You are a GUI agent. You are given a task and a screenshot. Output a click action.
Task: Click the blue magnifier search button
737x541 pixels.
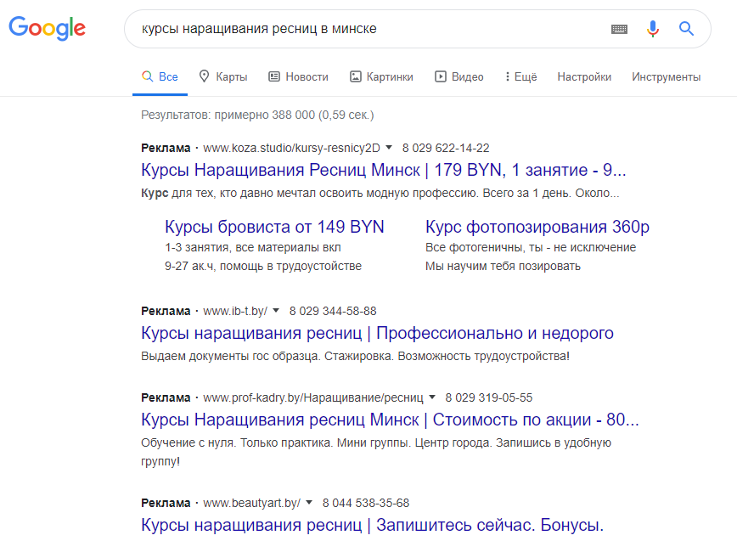(686, 29)
